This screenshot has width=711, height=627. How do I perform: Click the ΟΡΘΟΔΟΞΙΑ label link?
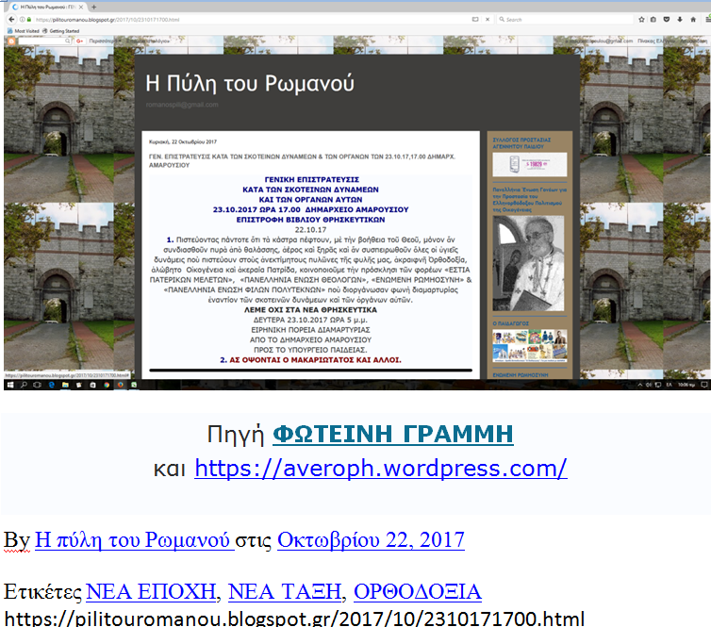pyautogui.click(x=417, y=592)
